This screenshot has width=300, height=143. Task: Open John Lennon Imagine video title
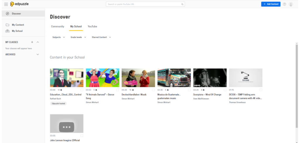[x=65, y=141]
